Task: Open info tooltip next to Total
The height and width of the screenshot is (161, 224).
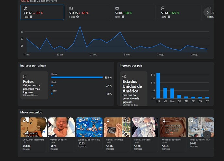Action: point(31,17)
